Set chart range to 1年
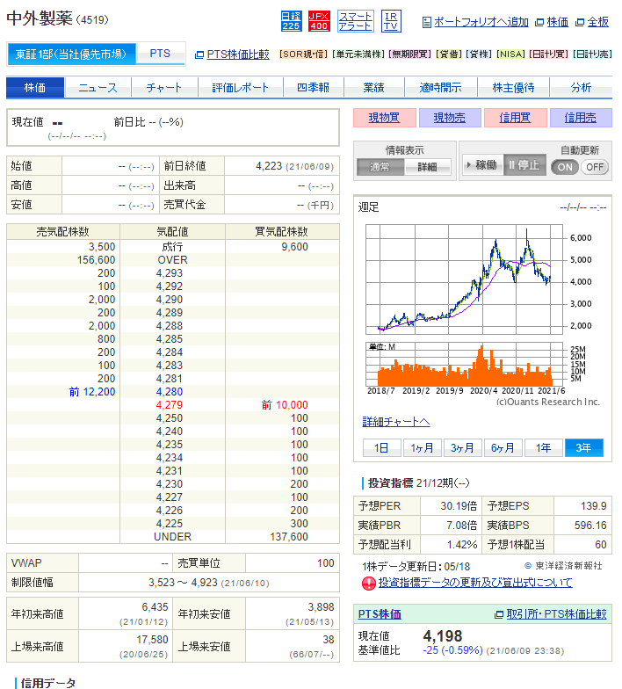 543,448
